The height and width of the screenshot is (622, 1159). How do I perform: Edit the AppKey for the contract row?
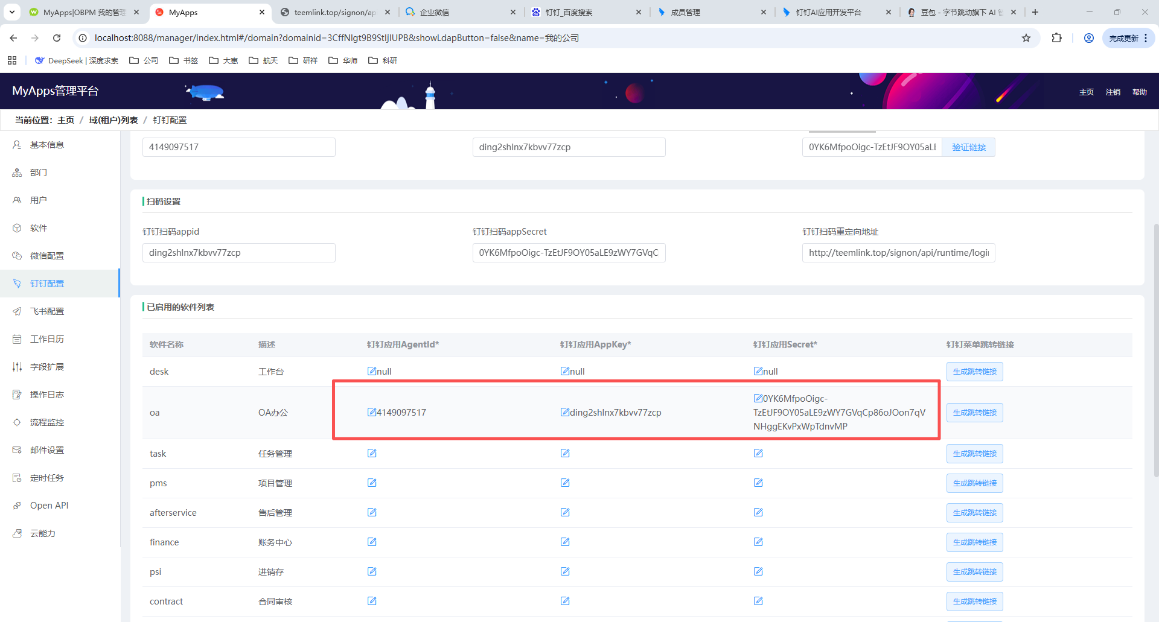(565, 601)
